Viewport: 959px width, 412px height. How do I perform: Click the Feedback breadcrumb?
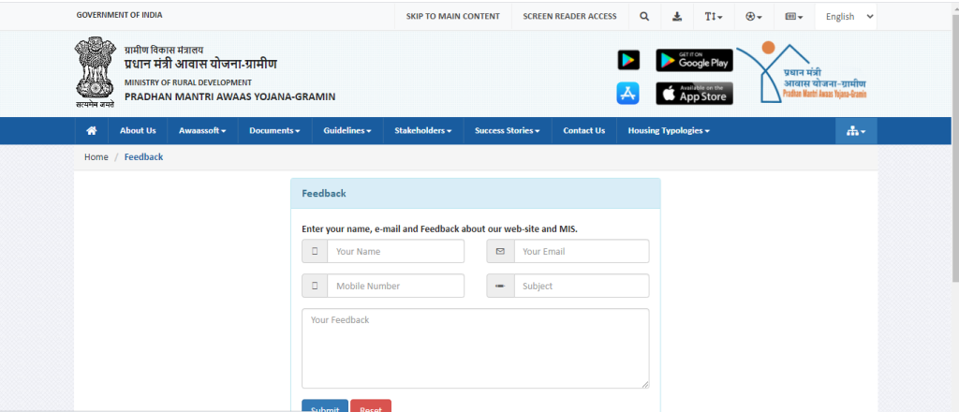tap(143, 157)
